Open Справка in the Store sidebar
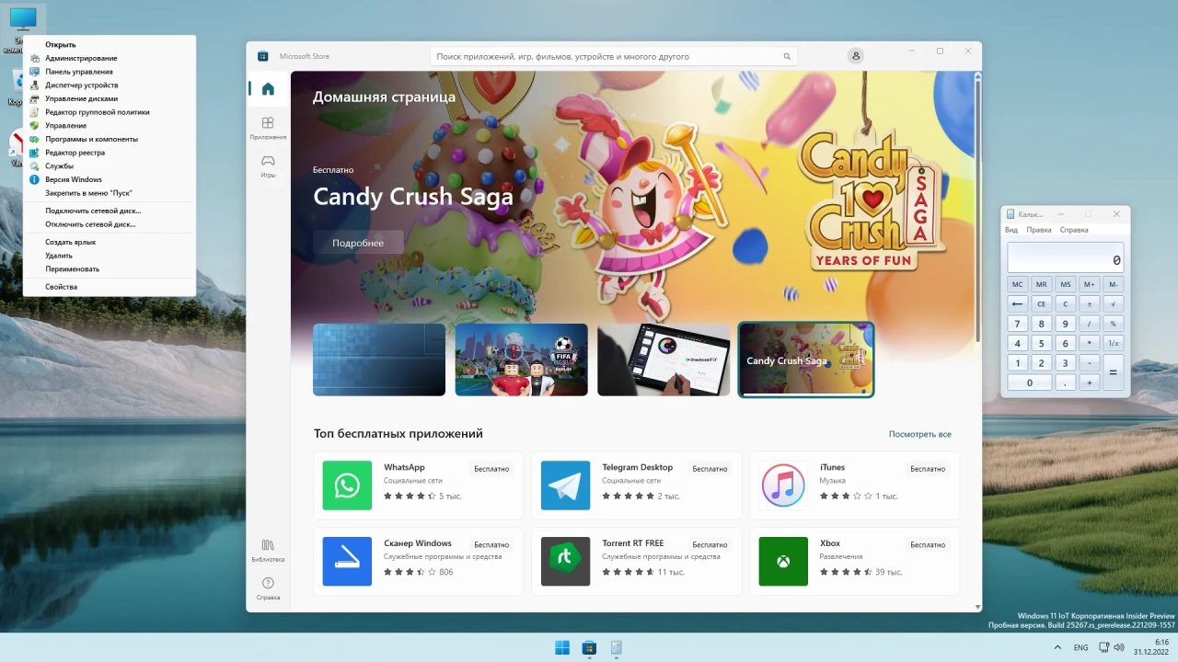This screenshot has width=1178, height=662. tap(268, 588)
